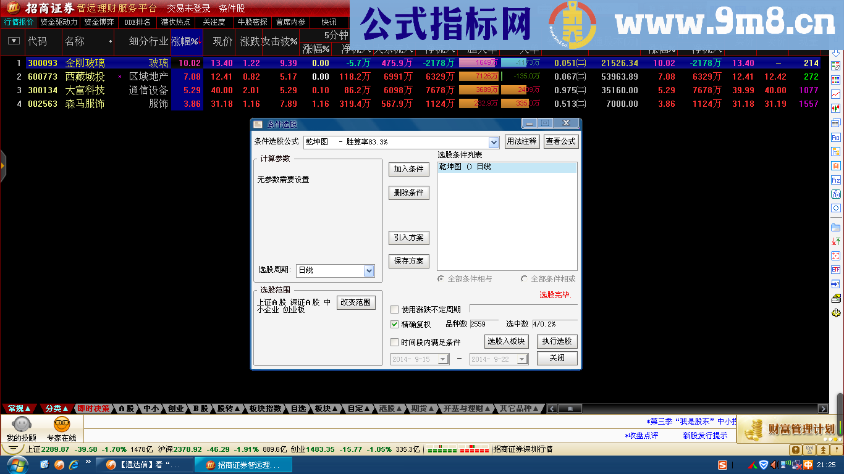Enable the 使用涨跌不定周期 checkbox
Image resolution: width=844 pixels, height=474 pixels.
point(394,310)
